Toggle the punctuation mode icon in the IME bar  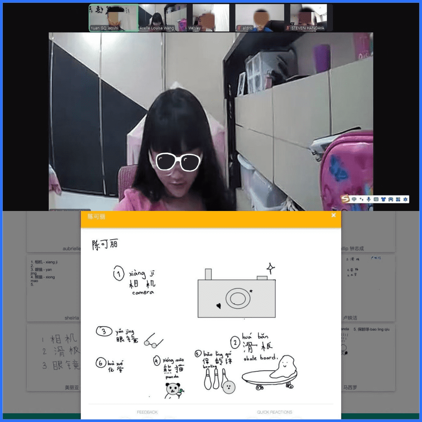(x=361, y=199)
